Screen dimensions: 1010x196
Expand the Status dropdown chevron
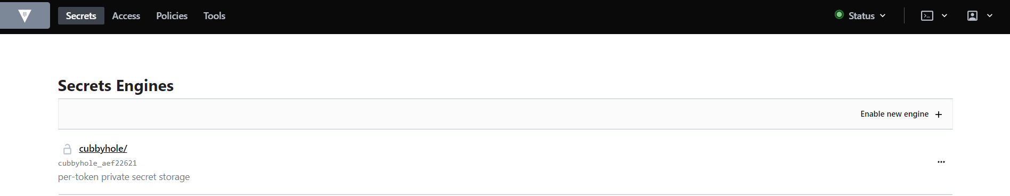click(883, 16)
